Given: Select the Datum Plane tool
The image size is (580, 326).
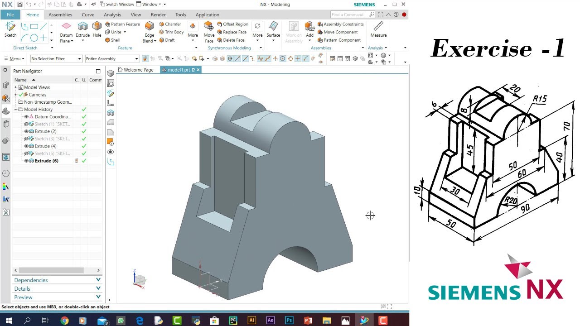Looking at the screenshot, I should [66, 32].
